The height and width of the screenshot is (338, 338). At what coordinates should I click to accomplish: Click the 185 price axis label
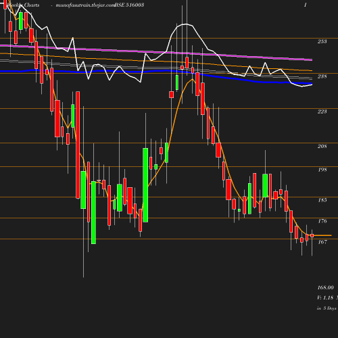coord(322,200)
